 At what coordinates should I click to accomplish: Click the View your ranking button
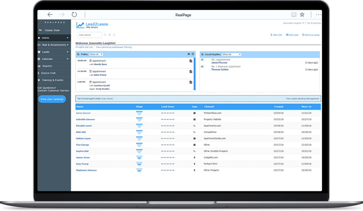click(x=52, y=99)
